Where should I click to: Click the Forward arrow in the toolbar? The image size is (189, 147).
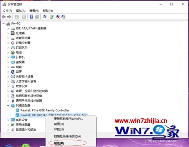[x=9, y=17]
